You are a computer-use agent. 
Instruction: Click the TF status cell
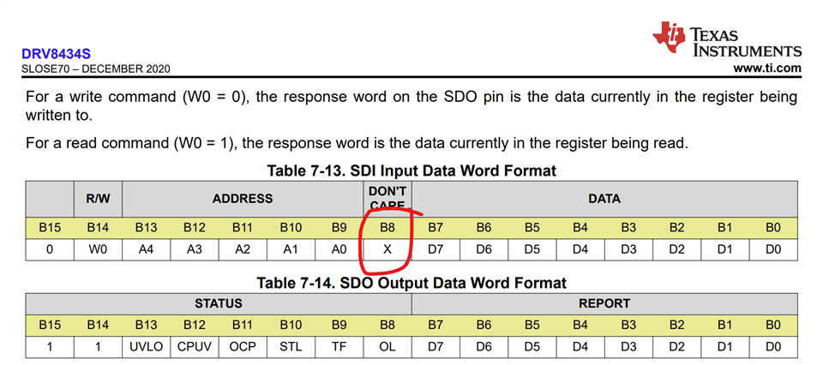tap(339, 347)
